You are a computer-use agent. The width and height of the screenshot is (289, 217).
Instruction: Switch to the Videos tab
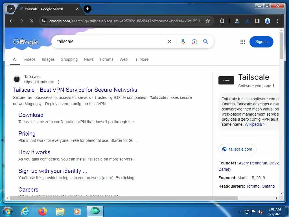coord(29,59)
